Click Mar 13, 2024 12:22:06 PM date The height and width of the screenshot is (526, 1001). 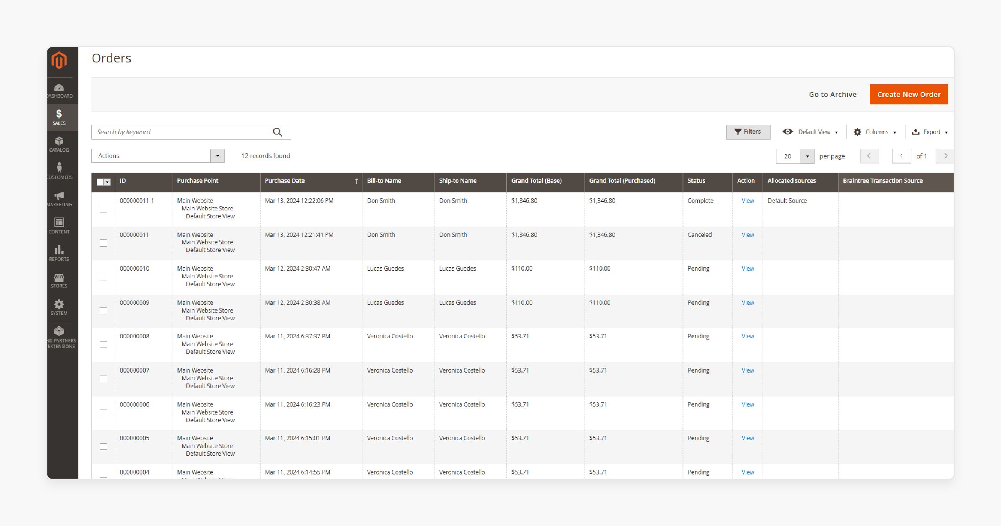(299, 201)
